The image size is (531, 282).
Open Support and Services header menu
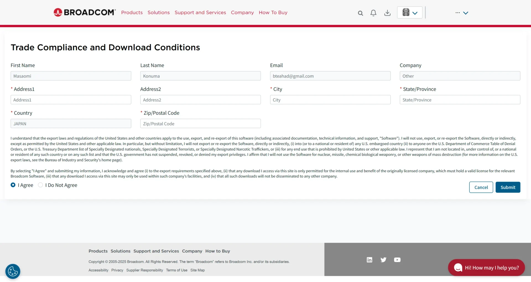coord(200,12)
